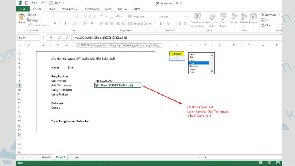This screenshot has width=295, height=166.
Task: Cancel formula edit with the X icon
Action: point(51,38)
